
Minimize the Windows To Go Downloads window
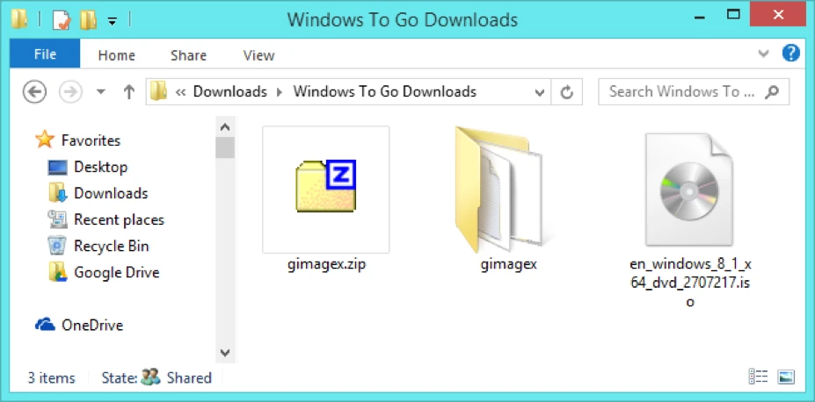[x=701, y=18]
